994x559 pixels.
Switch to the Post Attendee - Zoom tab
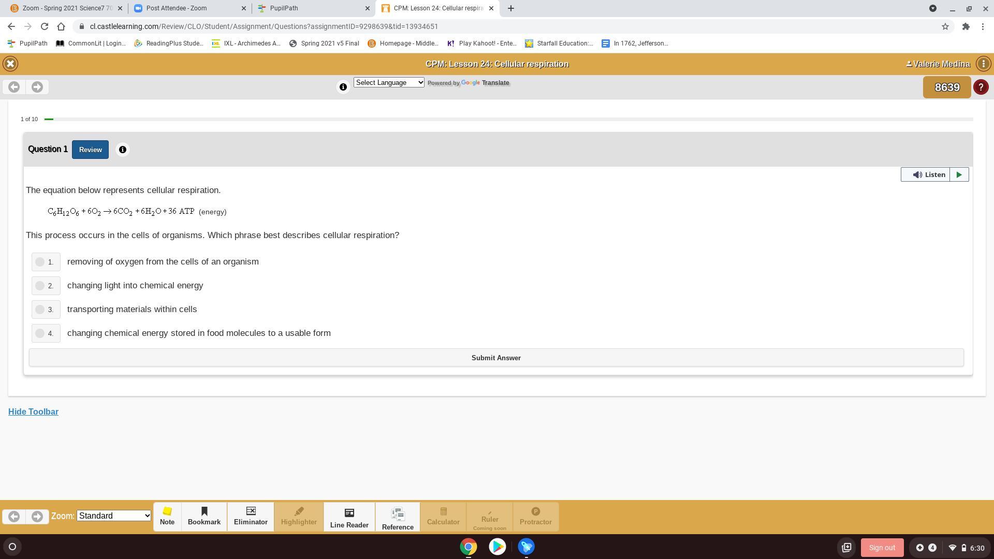coord(189,8)
